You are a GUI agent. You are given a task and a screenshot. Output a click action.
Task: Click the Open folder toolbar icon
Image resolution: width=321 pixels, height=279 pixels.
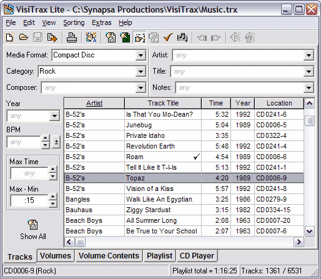coord(24,37)
